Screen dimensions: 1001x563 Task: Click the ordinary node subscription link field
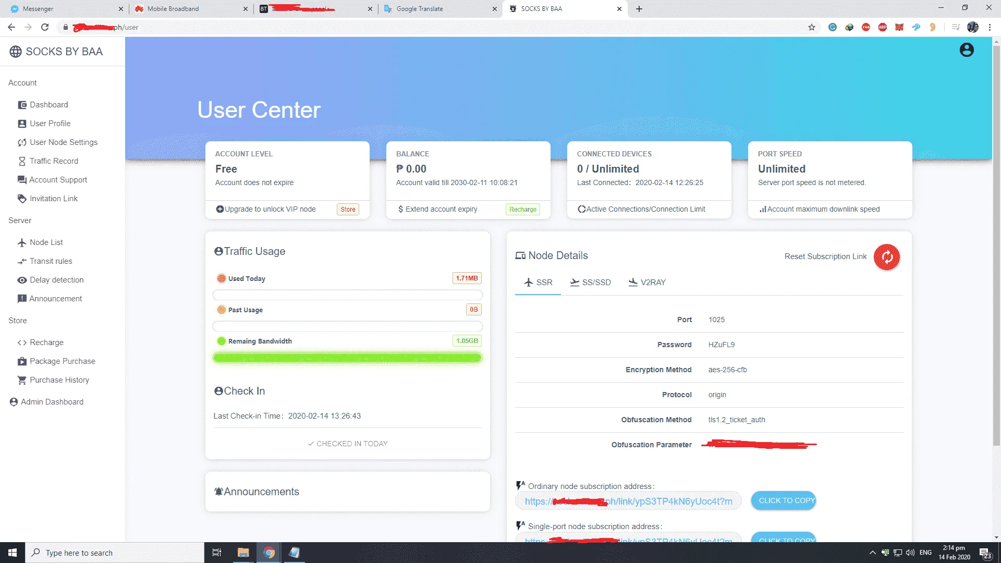pos(628,501)
